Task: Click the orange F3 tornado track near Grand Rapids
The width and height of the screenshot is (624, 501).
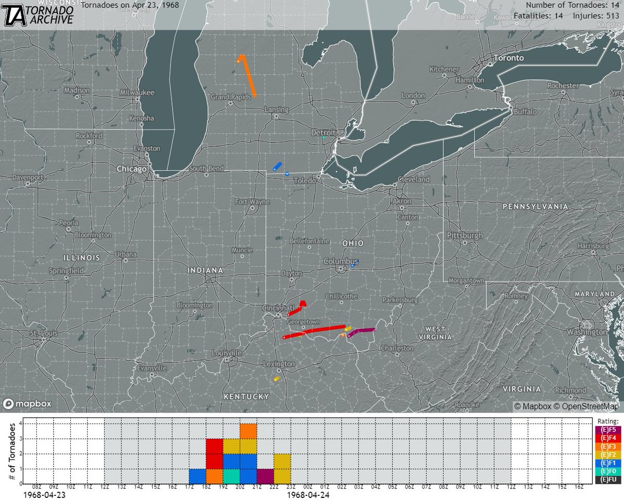Action: tap(249, 76)
